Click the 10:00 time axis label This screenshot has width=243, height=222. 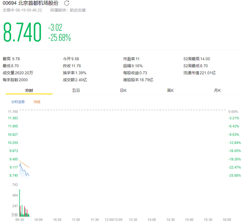click(x=38, y=220)
